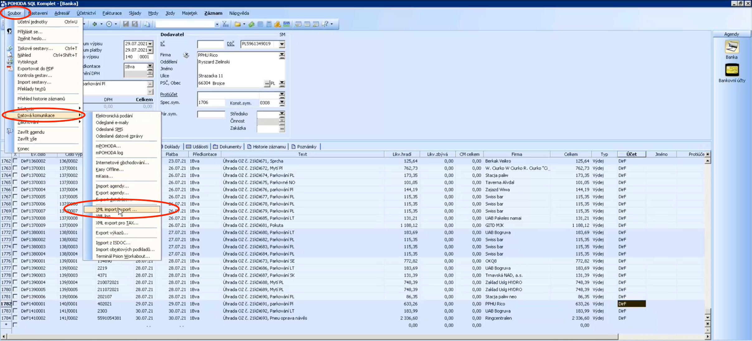Click the PDF icon beside Exportovat do PDF
The height and width of the screenshot is (341, 752).
coord(10,69)
